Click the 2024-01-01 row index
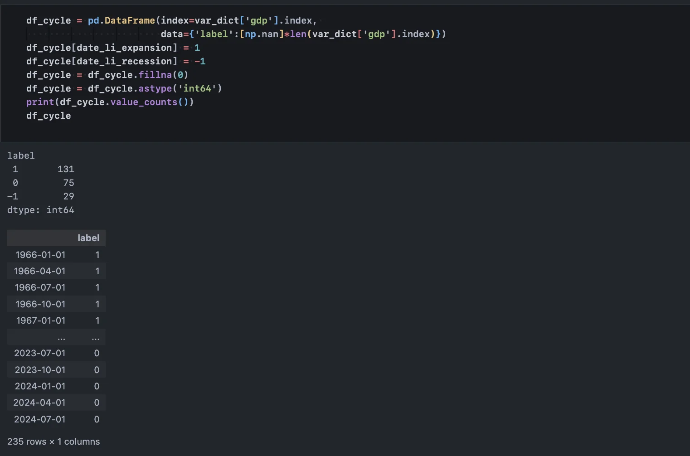Image resolution: width=690 pixels, height=456 pixels. click(x=40, y=386)
